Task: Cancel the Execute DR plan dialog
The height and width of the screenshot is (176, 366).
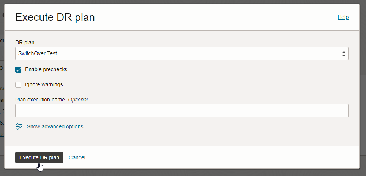Action: [77, 157]
